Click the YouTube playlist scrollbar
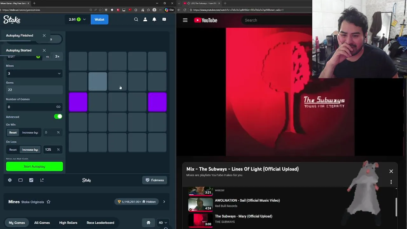The height and width of the screenshot is (229, 407). pos(396,207)
